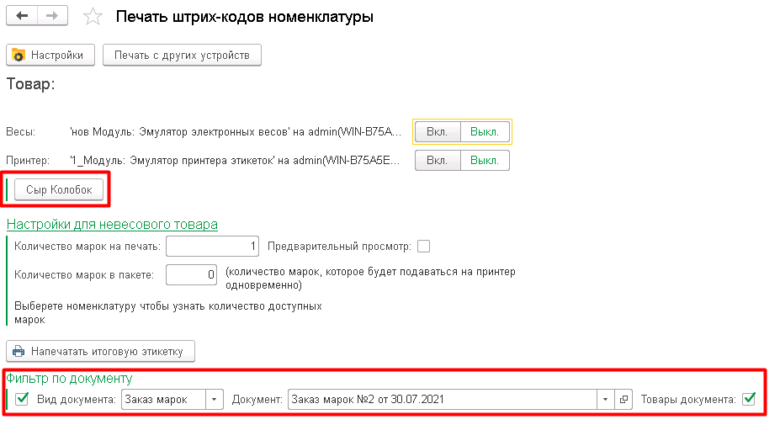
Task: Click Печать с других устройств button
Action: (x=182, y=56)
